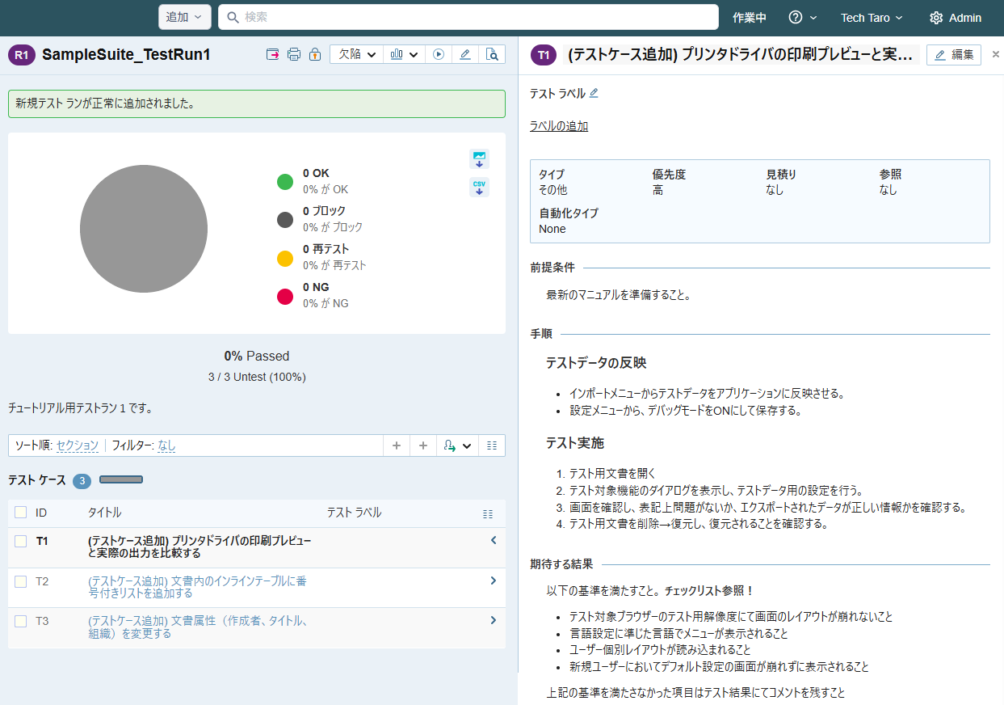Screen dimensions: 1004x705
Task: Open the 欠陥 dropdown
Action: pyautogui.click(x=356, y=54)
